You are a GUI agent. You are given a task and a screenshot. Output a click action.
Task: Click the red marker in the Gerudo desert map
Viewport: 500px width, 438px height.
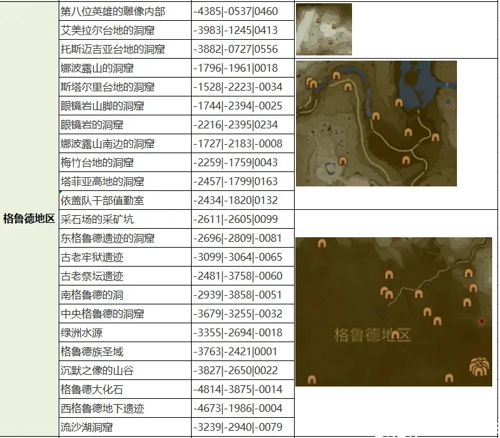482,321
